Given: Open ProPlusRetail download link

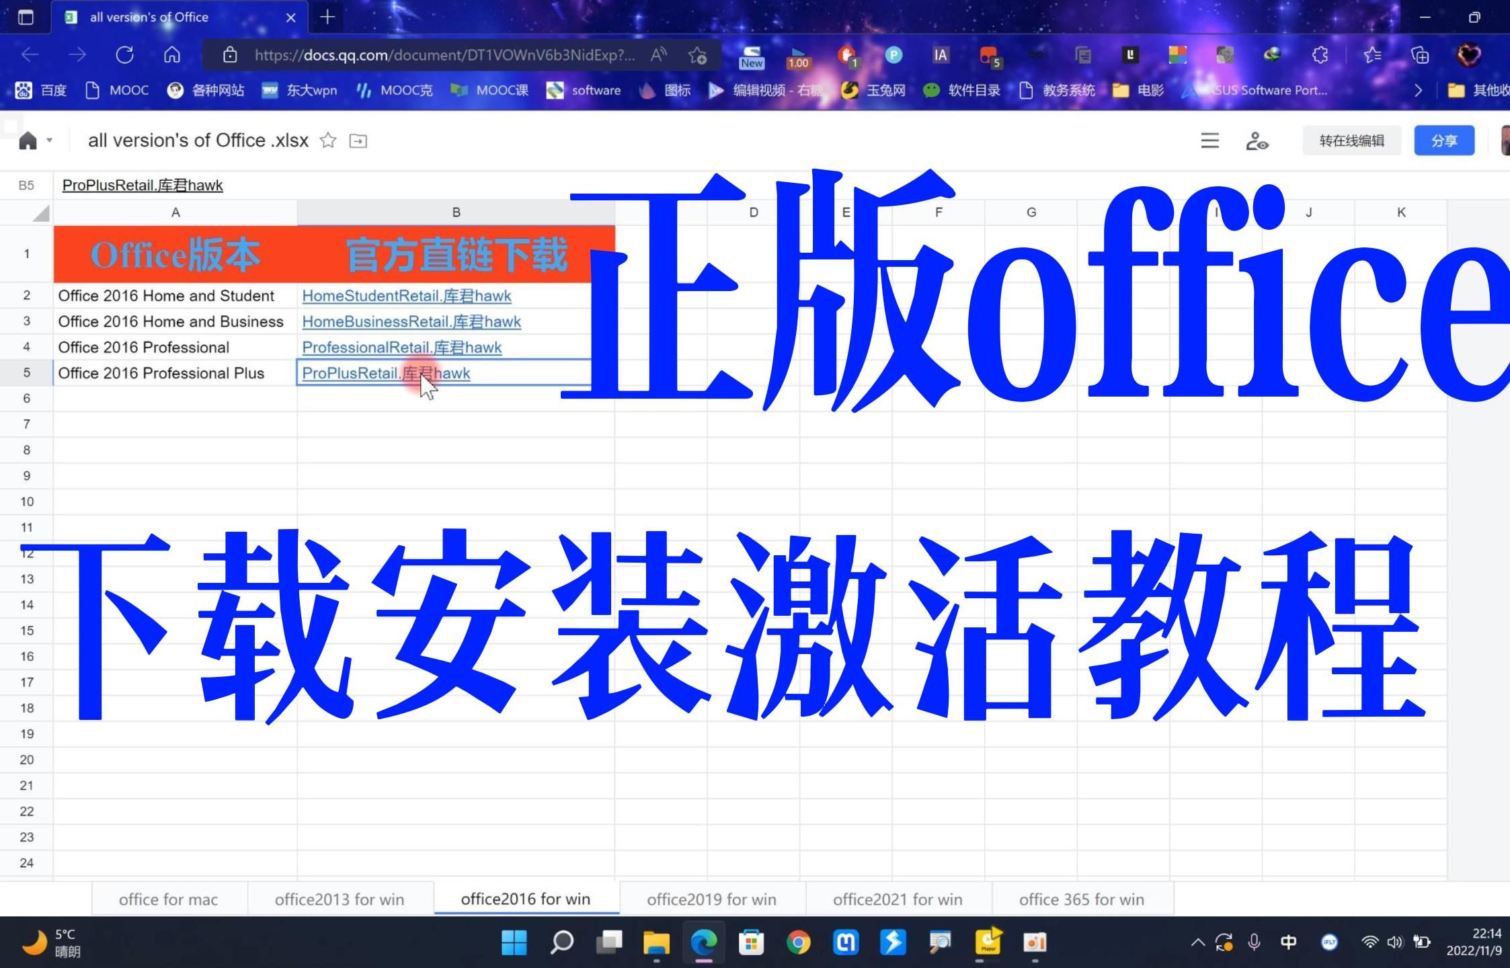Looking at the screenshot, I should click(386, 373).
